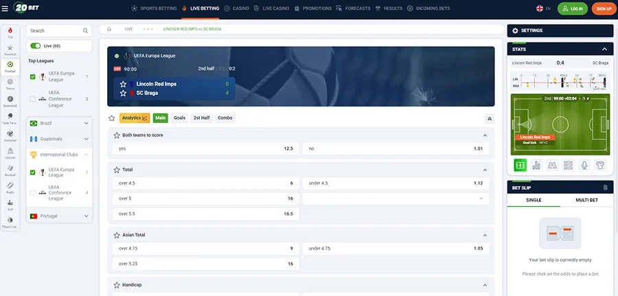Click the home icon in the breadcrumb
The height and width of the screenshot is (296, 618).
(109, 29)
